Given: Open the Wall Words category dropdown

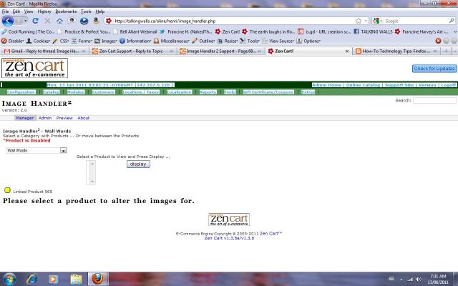Looking at the screenshot, I should point(36,150).
